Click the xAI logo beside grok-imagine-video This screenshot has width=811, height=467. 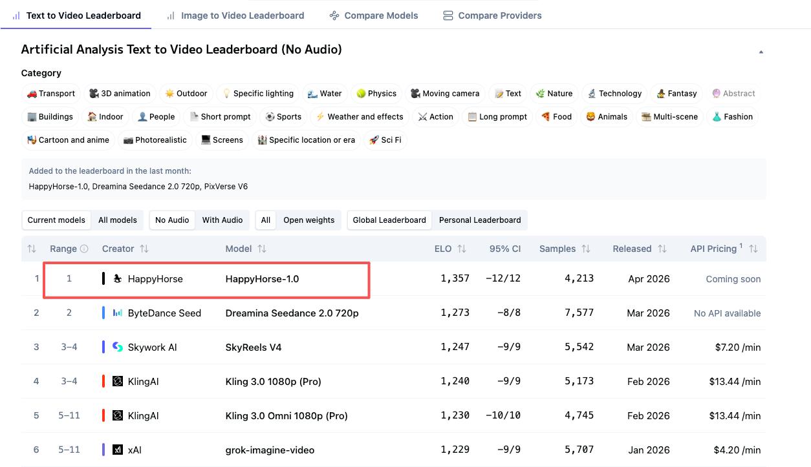118,450
